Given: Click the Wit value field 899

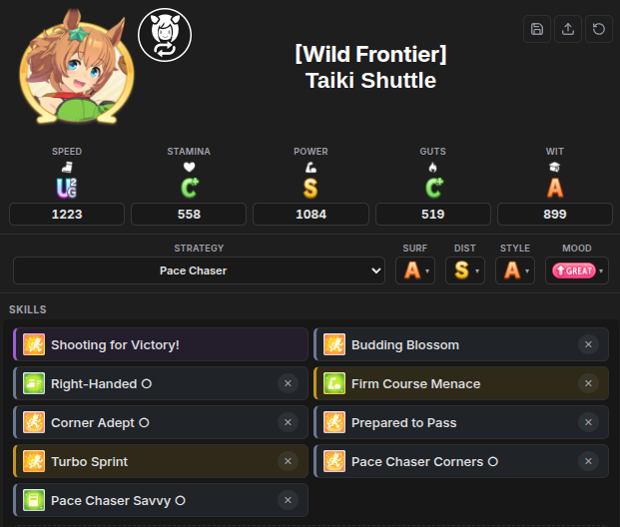Looking at the screenshot, I should 555,214.
